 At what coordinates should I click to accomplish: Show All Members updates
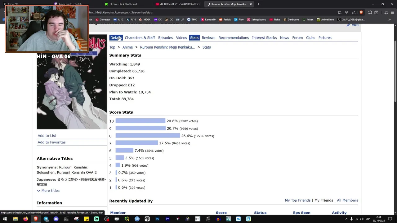click(347, 200)
